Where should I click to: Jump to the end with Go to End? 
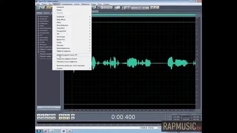point(50,119)
